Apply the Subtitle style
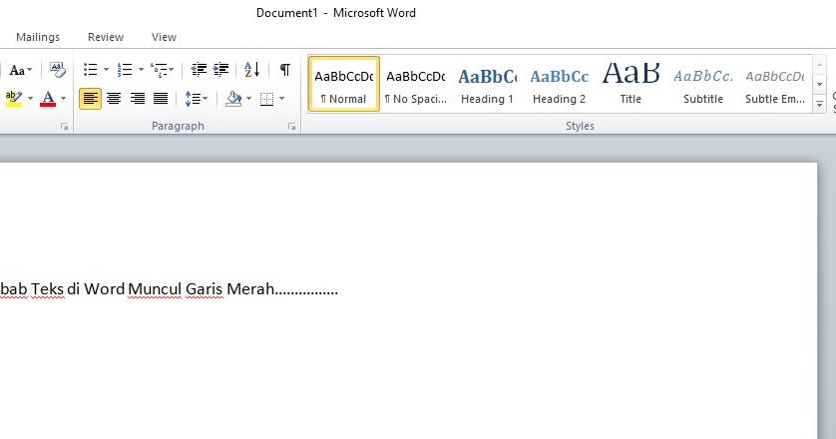 703,84
